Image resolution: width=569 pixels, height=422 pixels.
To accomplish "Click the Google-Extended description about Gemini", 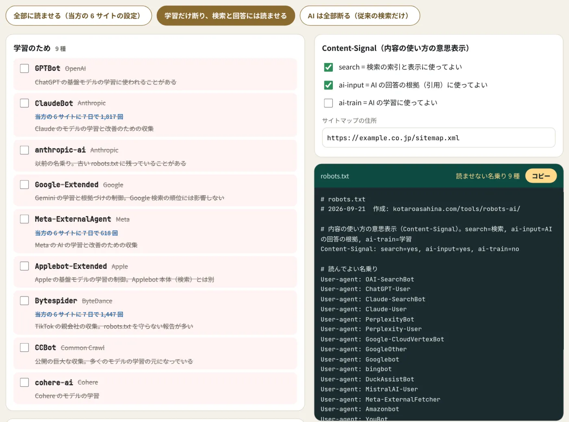I will [x=130, y=198].
